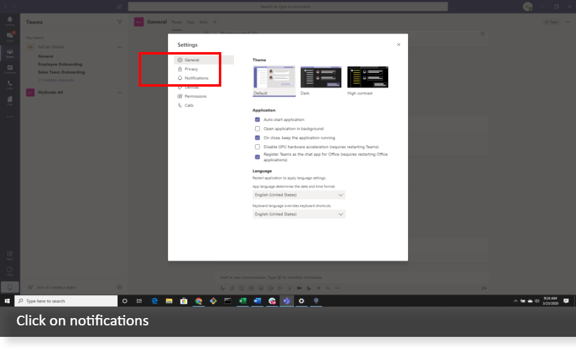
Task: Check Disable GPU hardware acceleration
Action: pyautogui.click(x=257, y=146)
